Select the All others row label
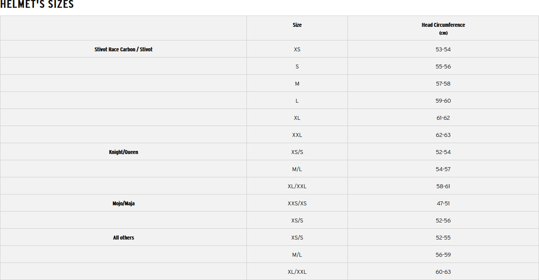Screen dimensions: 539x280 [x=123, y=238]
